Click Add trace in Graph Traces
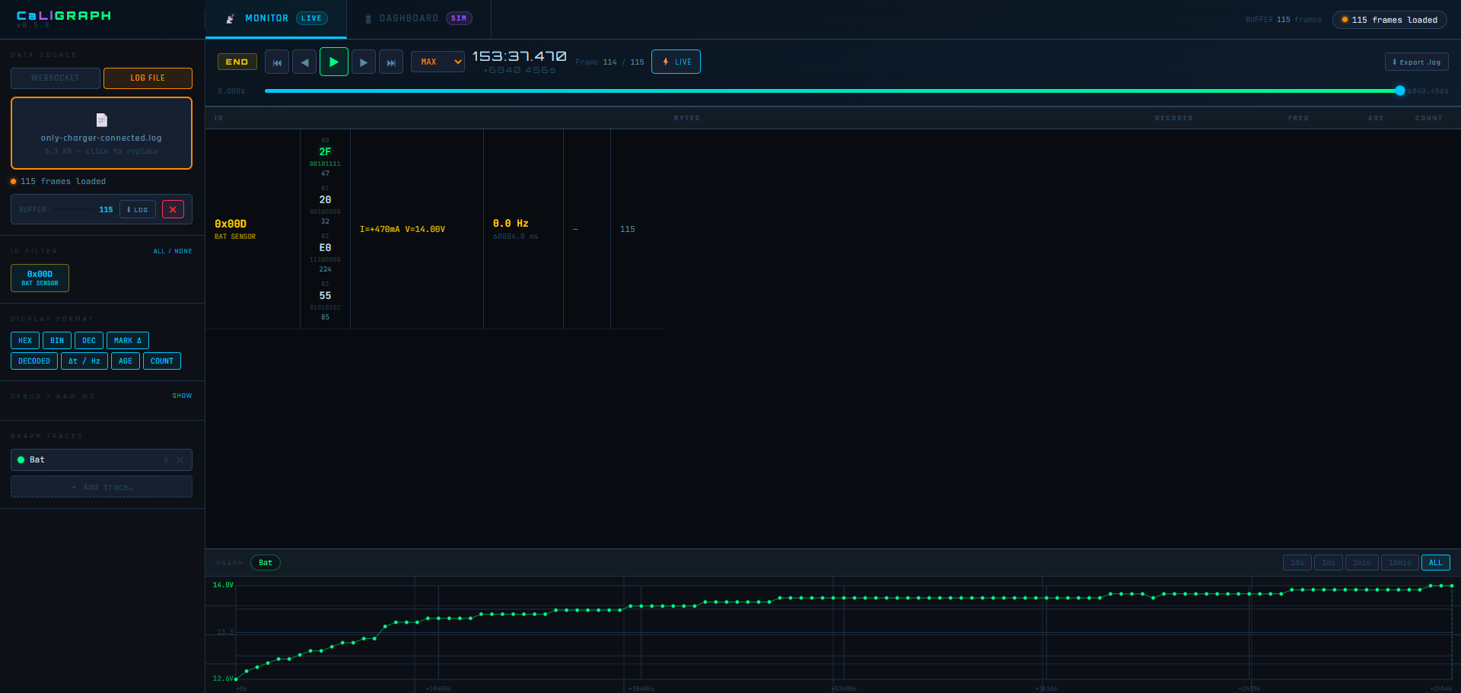1461x693 pixels. tap(101, 487)
